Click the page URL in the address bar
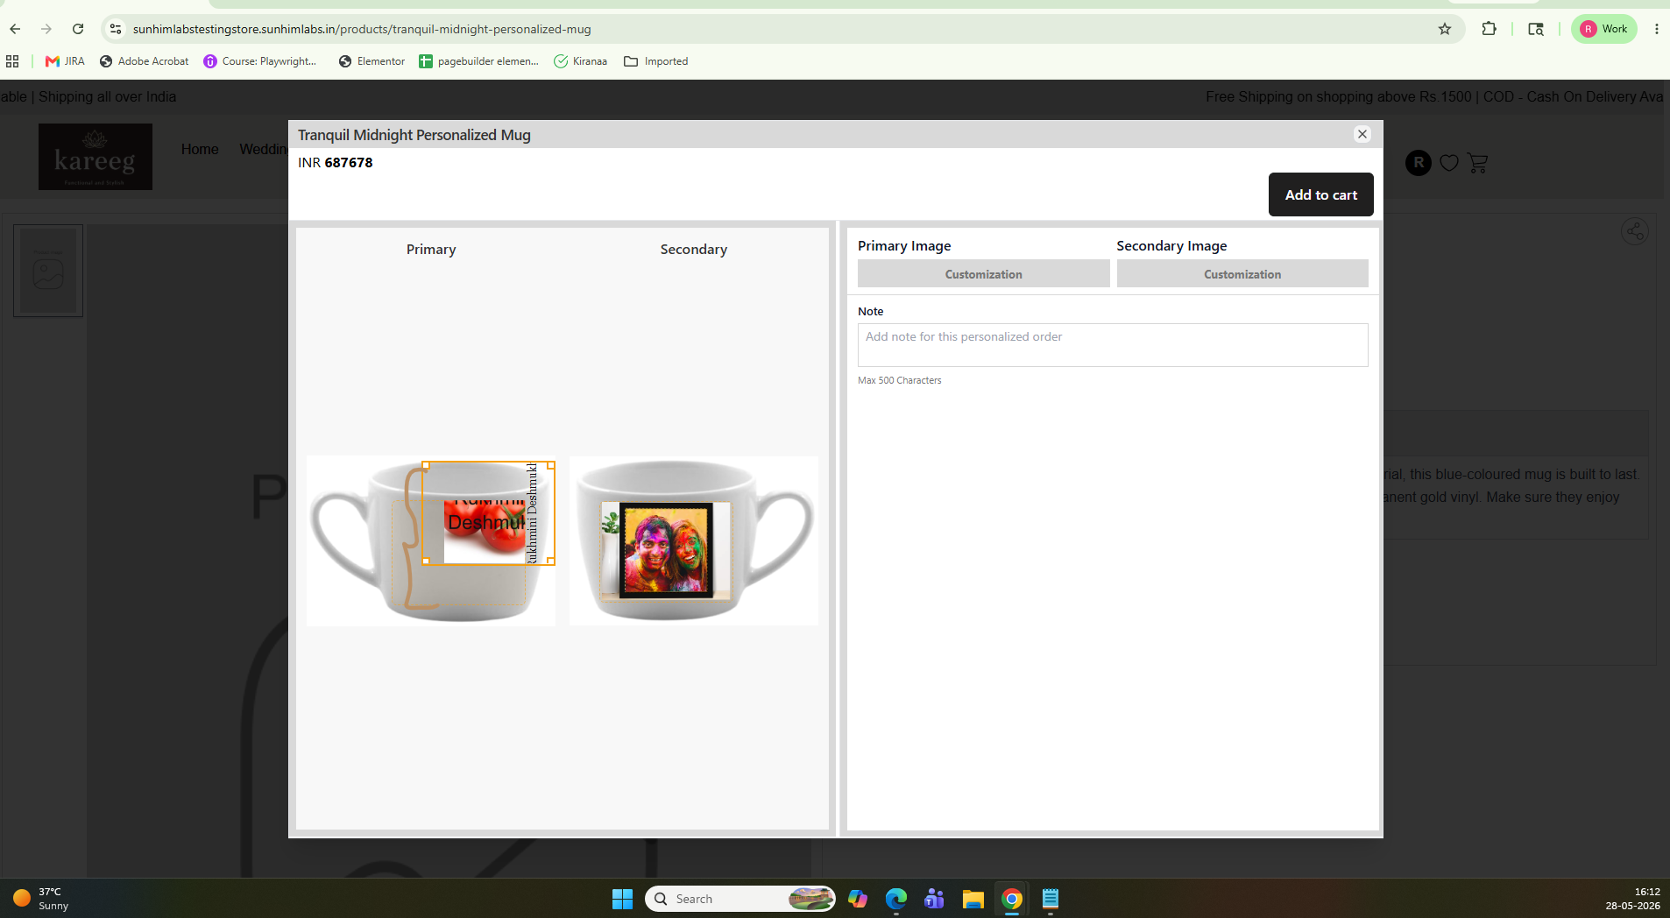This screenshot has height=918, width=1670. [x=362, y=29]
